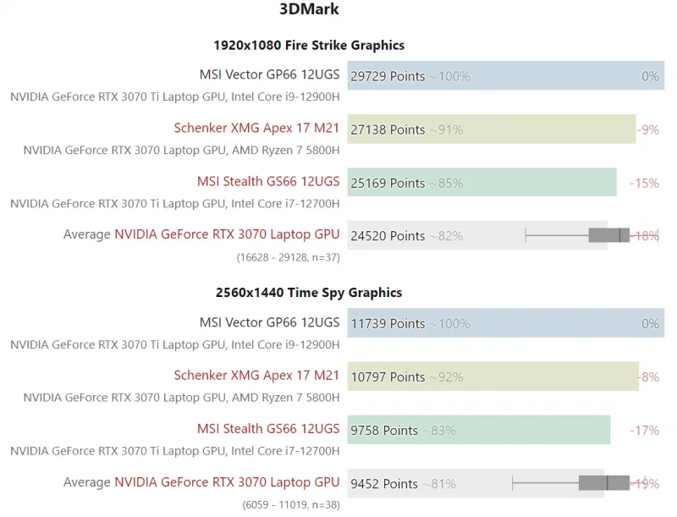677x517 pixels.
Task: Click Average NVIDIA GeForce RTX 3070 link under Fire Strike
Action: pyautogui.click(x=227, y=234)
